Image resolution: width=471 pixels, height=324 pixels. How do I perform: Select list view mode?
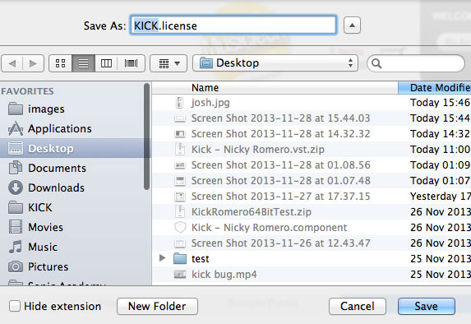click(x=84, y=63)
